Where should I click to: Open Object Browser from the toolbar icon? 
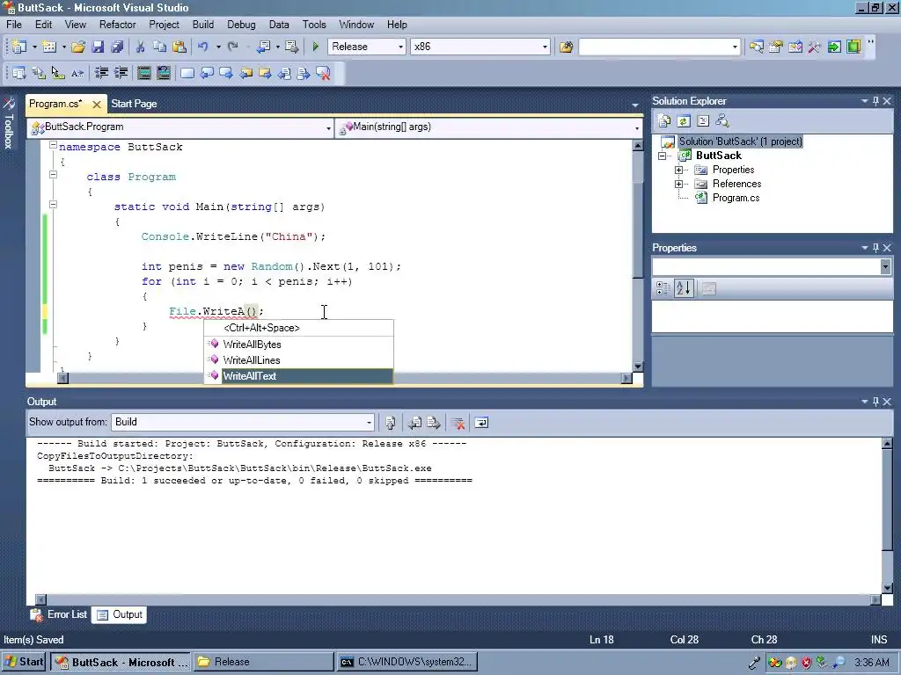(x=795, y=47)
